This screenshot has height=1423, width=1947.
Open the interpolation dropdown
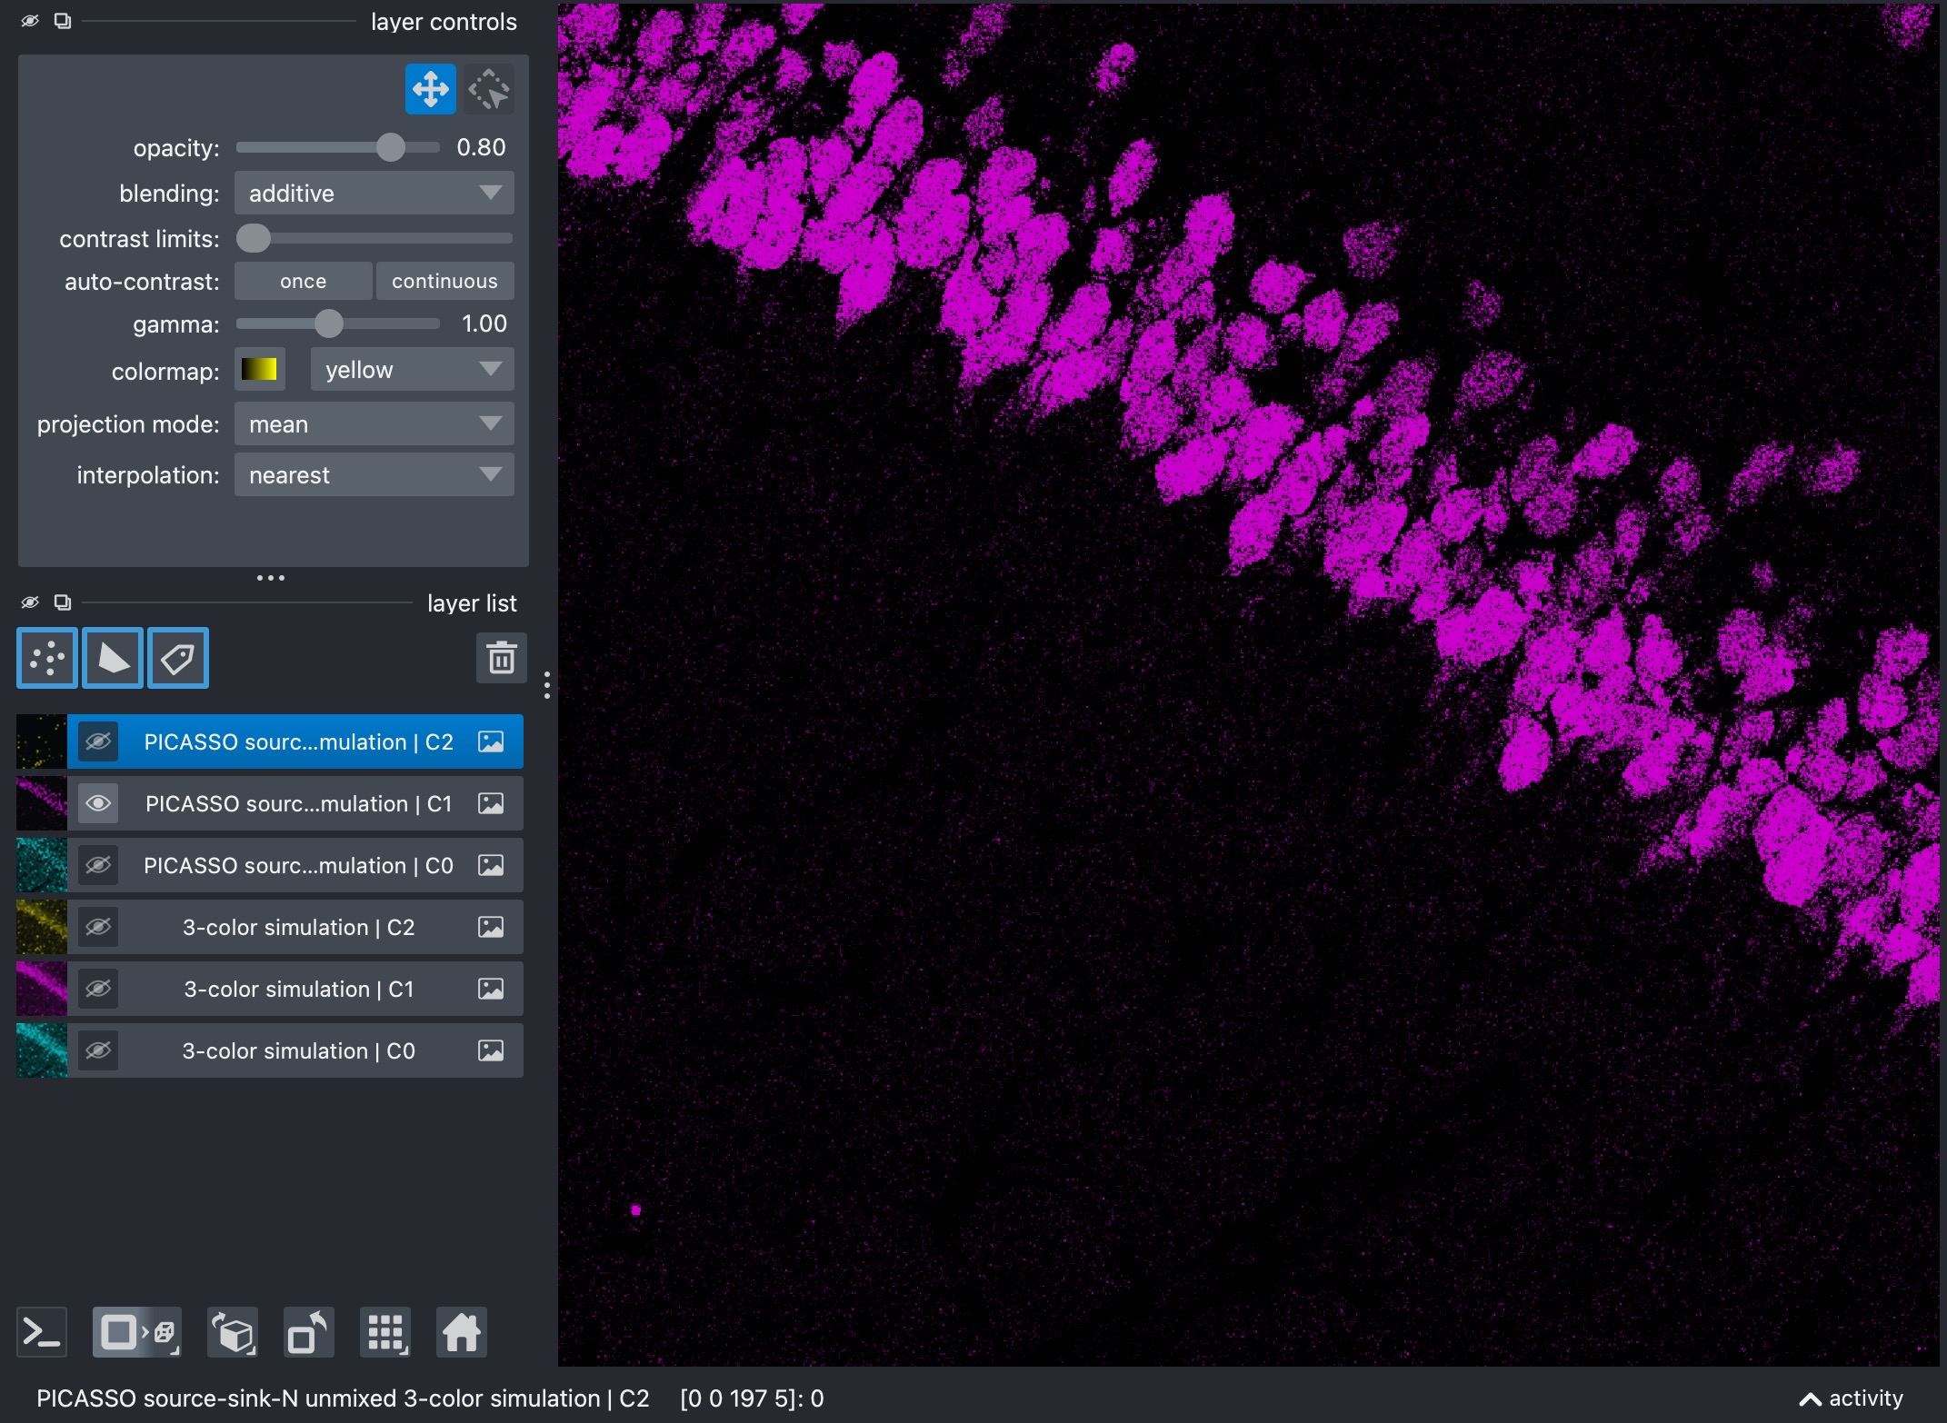(x=374, y=474)
